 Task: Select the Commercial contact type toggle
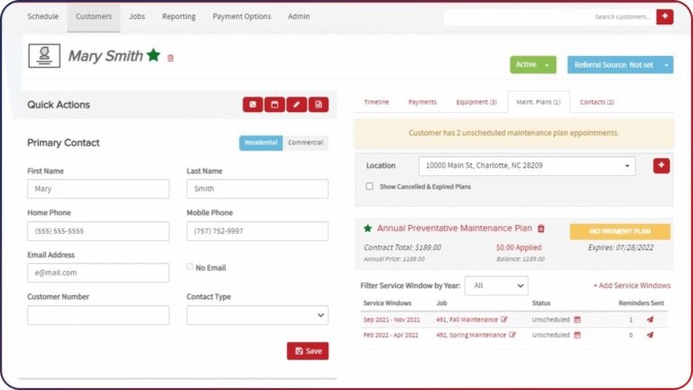click(305, 143)
